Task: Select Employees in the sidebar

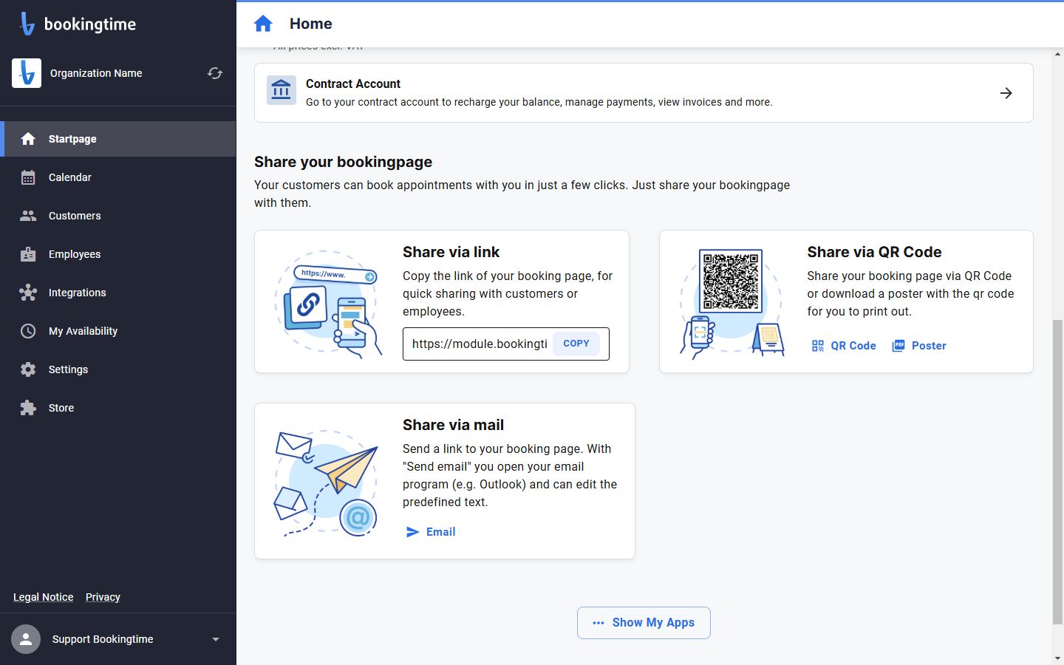Action: (118, 254)
